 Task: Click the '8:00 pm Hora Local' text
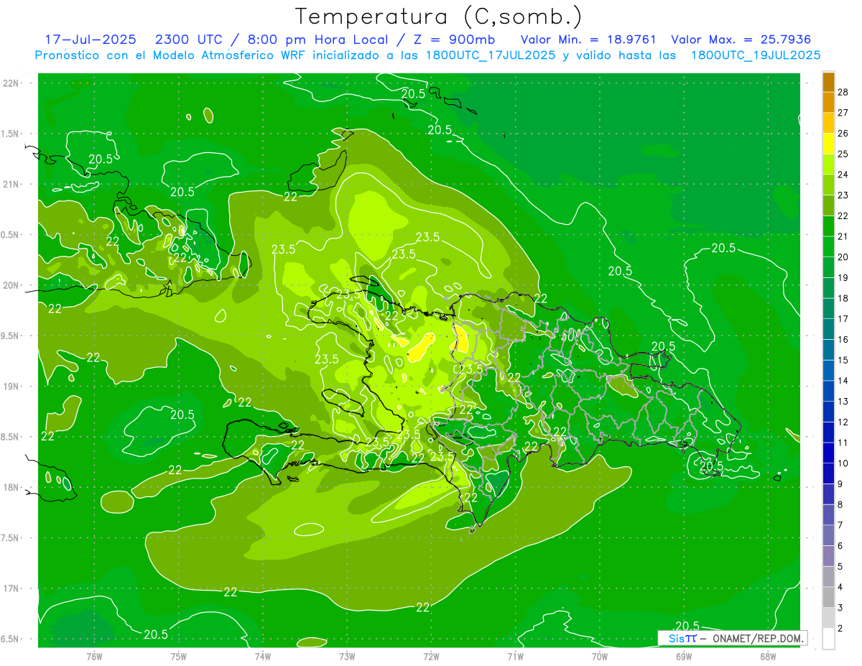pos(318,40)
